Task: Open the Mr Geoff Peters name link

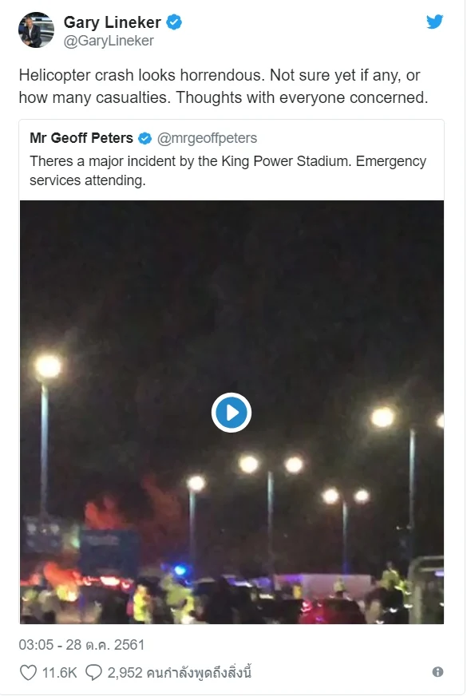Action: (81, 138)
